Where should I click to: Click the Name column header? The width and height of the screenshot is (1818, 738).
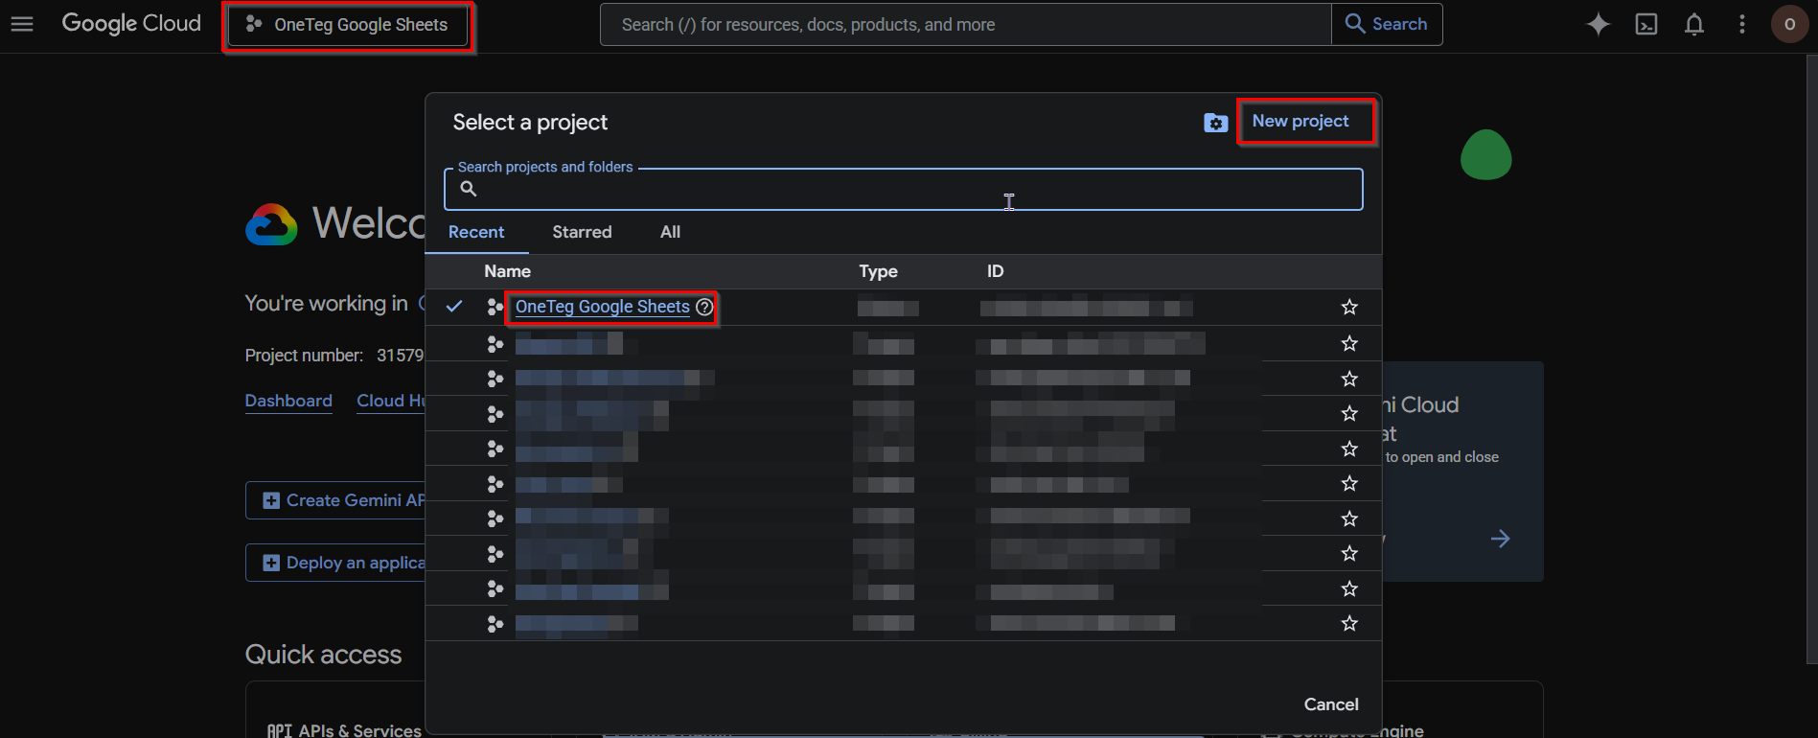[507, 271]
